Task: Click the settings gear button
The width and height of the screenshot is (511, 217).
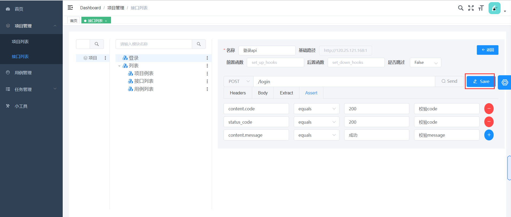Action: [505, 82]
